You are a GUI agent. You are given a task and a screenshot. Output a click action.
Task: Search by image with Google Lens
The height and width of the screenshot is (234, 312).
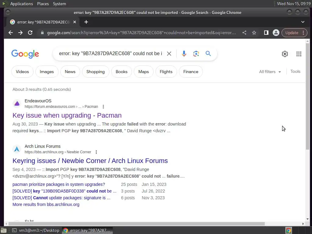196,54
